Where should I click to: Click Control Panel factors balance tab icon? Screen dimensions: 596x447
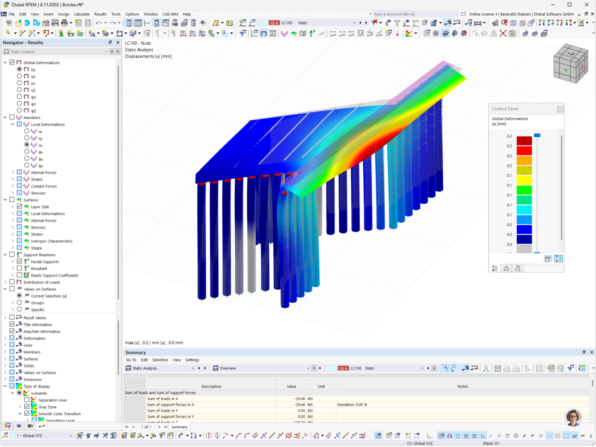coord(506,268)
